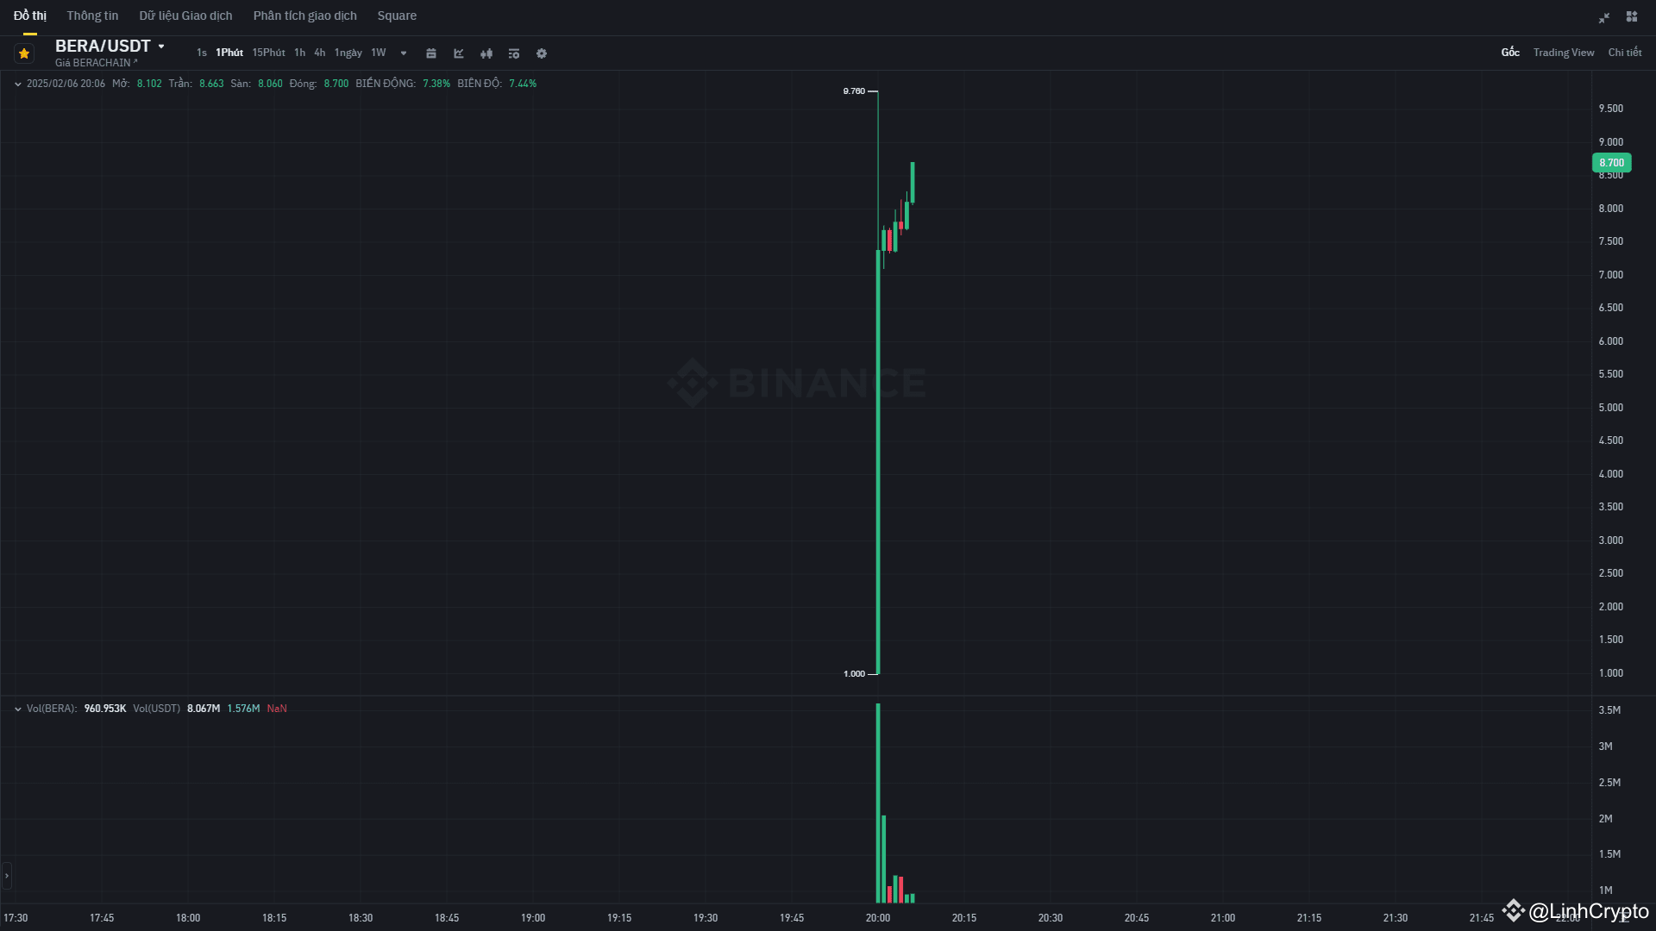This screenshot has height=931, width=1656.
Task: Switch to the Đồ thị tab
Action: pyautogui.click(x=30, y=16)
